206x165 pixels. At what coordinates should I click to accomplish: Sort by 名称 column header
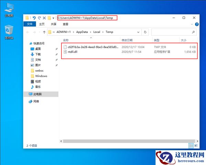point(66,40)
